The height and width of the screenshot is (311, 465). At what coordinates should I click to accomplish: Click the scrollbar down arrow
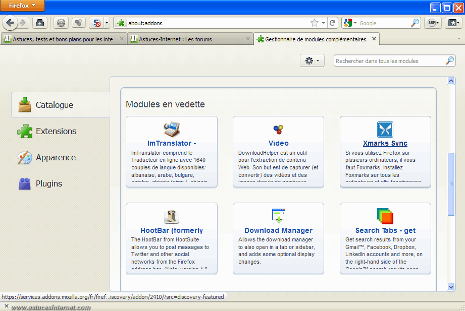click(x=451, y=287)
